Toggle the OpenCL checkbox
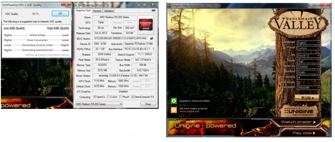335x142 pixels. (95, 97)
